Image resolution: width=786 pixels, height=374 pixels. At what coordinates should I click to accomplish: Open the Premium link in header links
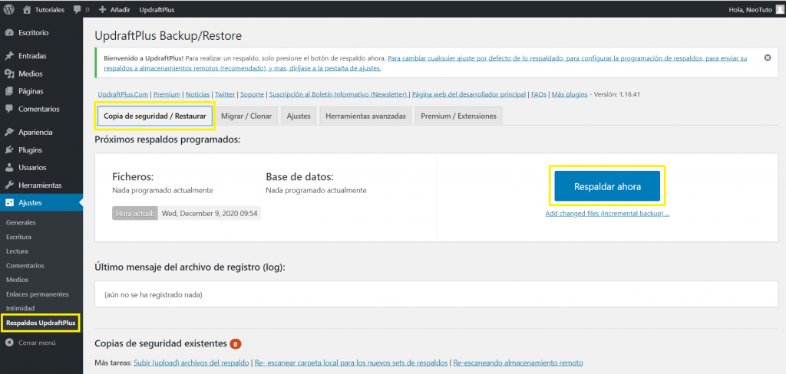pos(167,94)
